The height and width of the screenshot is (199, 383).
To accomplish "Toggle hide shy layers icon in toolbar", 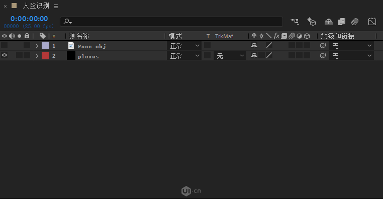I will click(329, 22).
